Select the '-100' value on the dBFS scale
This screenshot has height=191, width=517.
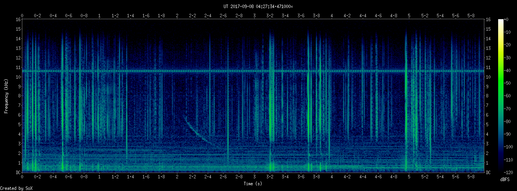click(x=508, y=147)
